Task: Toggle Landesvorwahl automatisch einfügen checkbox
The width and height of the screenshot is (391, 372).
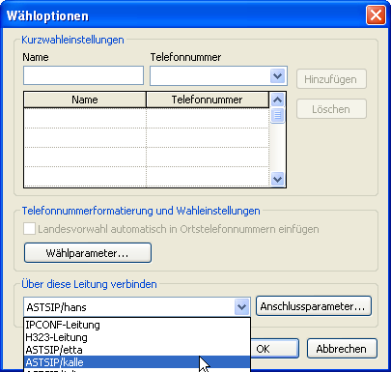Action: click(x=29, y=229)
